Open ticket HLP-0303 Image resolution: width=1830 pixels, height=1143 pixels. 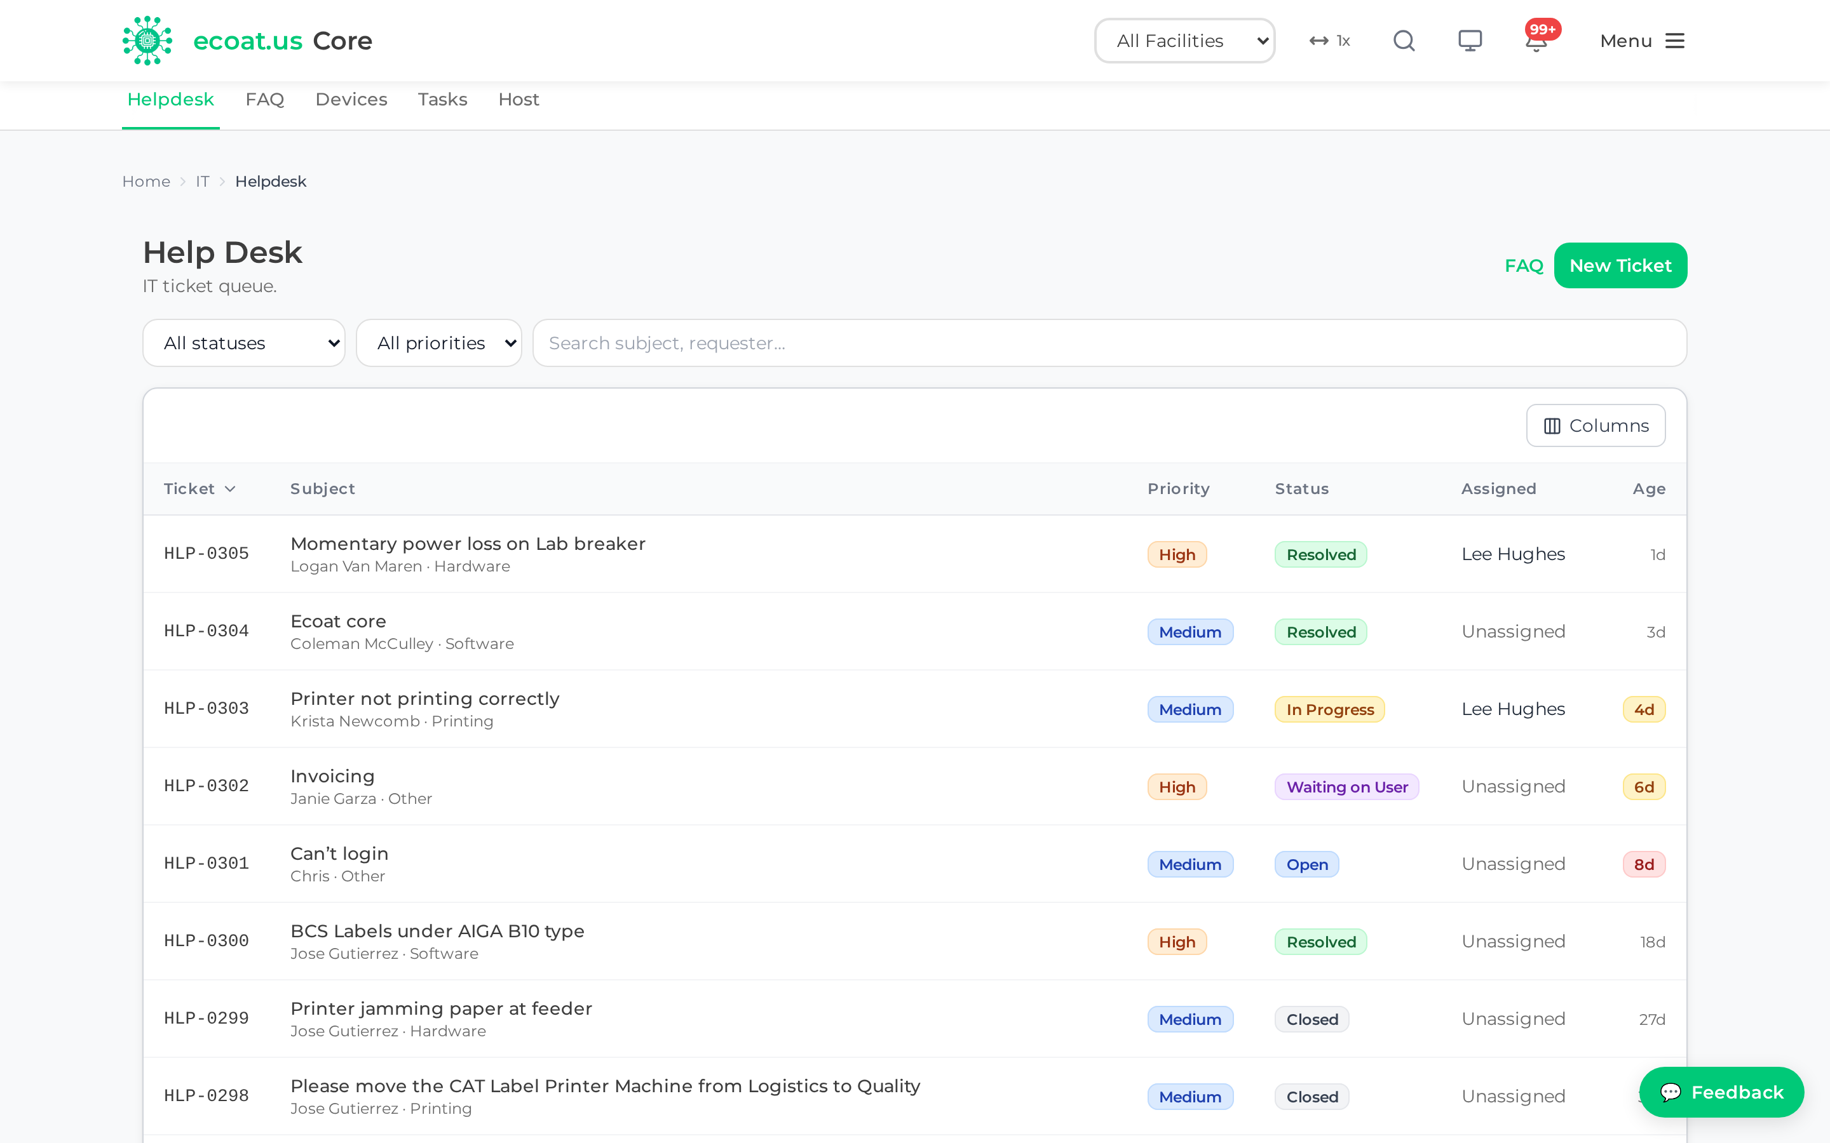(x=207, y=708)
